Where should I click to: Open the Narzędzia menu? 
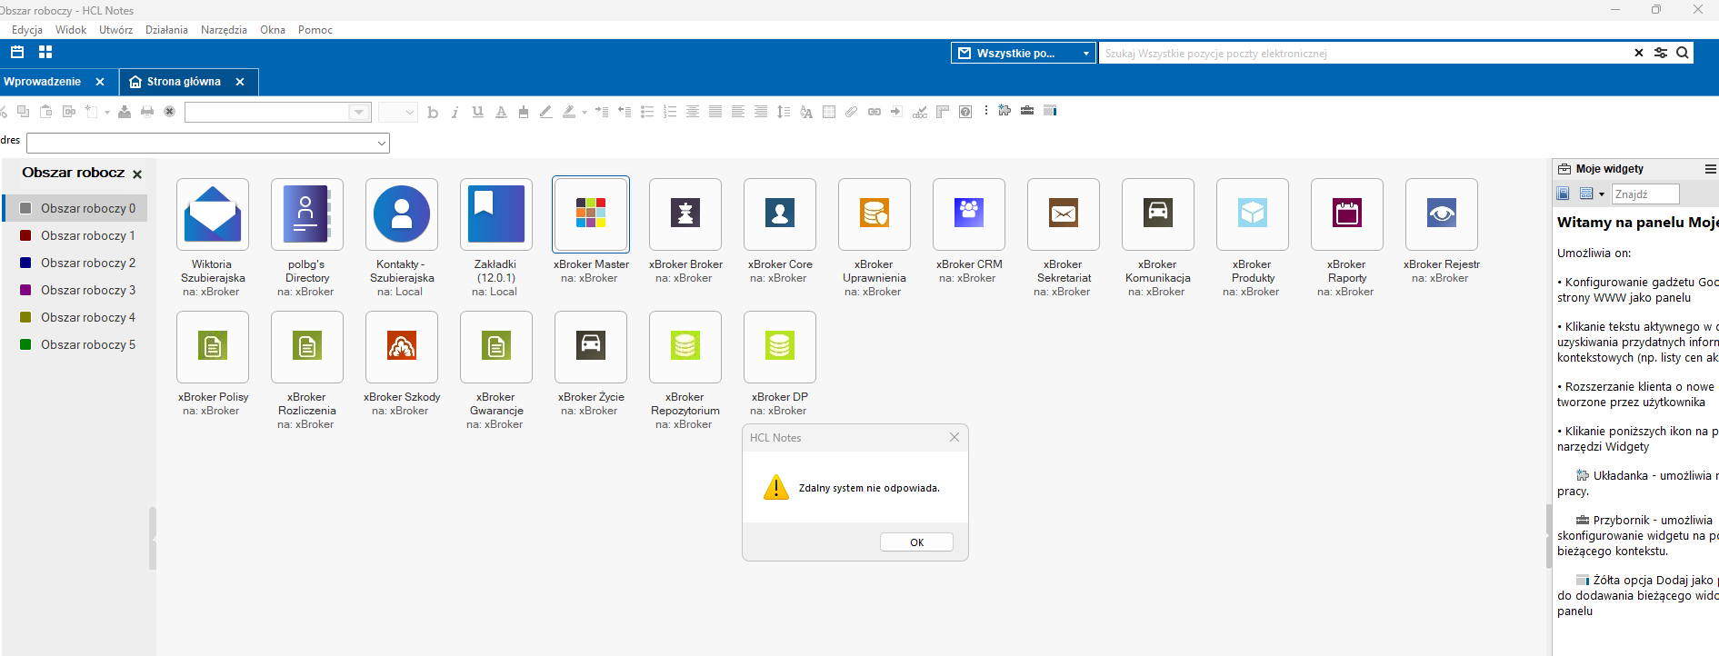coord(224,30)
